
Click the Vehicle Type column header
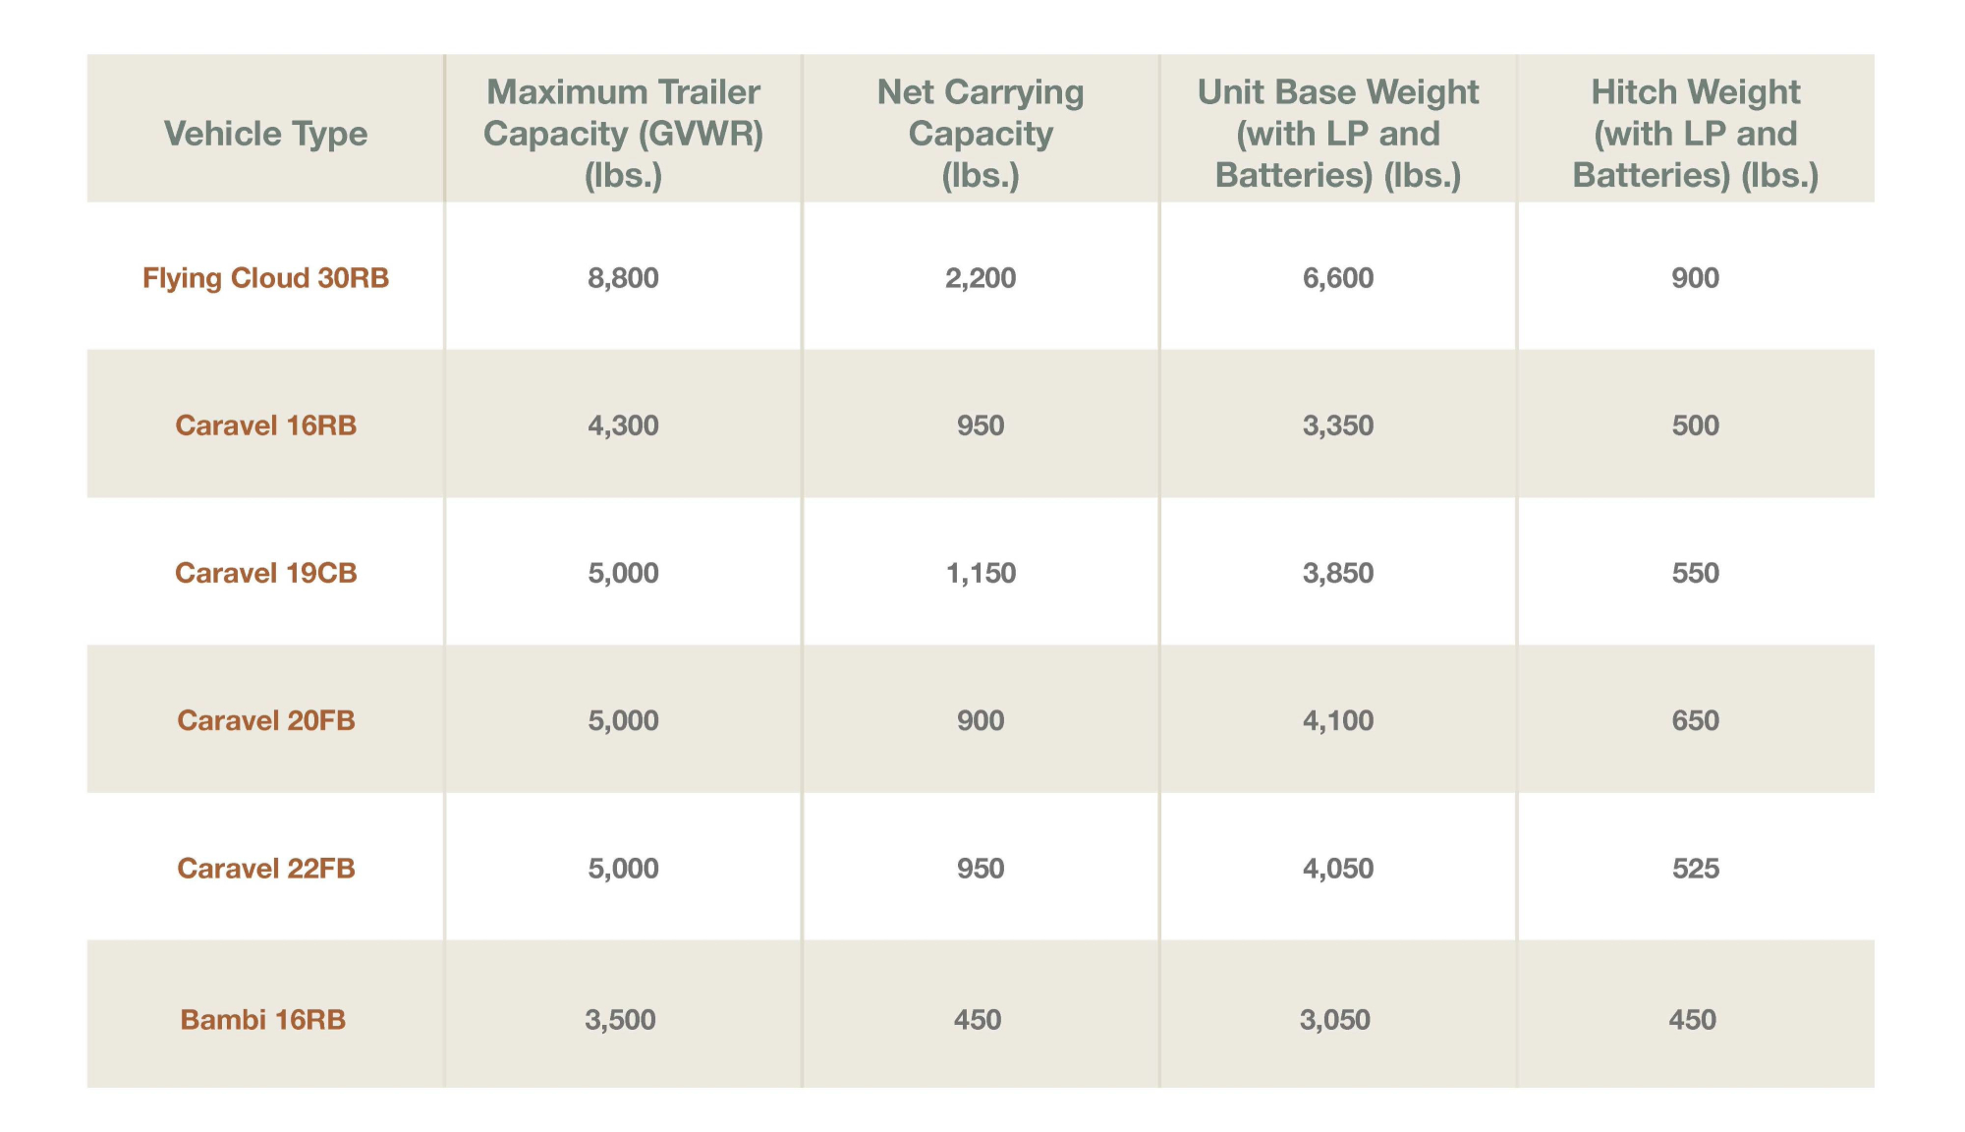[x=265, y=134]
